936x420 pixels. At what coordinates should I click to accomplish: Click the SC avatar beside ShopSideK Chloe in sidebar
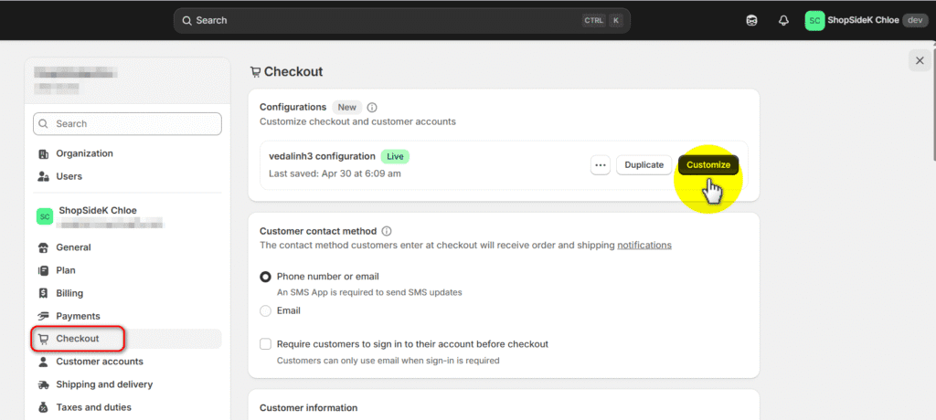45,216
